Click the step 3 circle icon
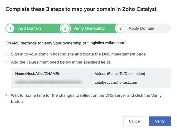 120,28
